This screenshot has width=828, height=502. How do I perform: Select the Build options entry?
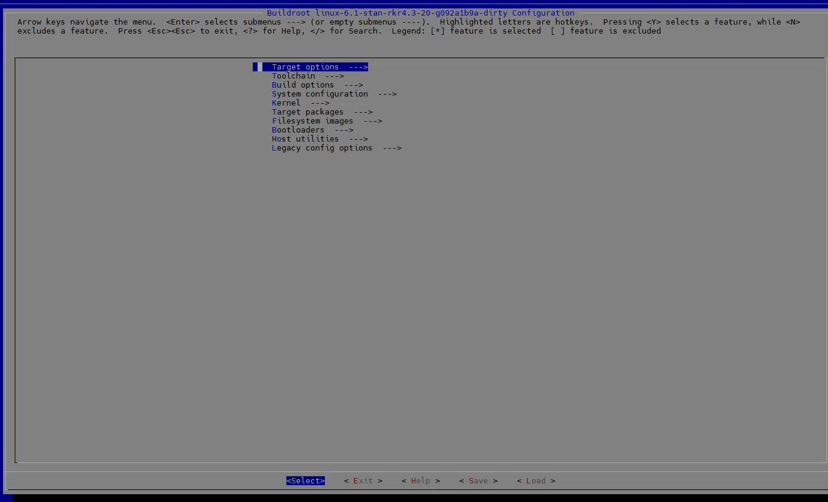(318, 85)
